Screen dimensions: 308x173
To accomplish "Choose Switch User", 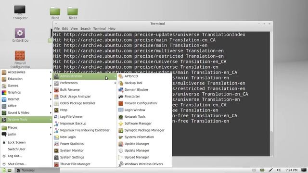I will point(26,149).
